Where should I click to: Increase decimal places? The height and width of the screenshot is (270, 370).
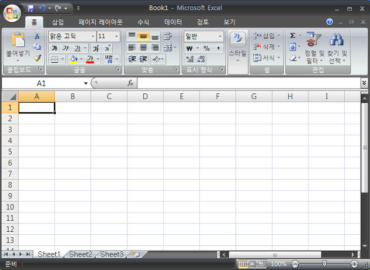(190, 59)
